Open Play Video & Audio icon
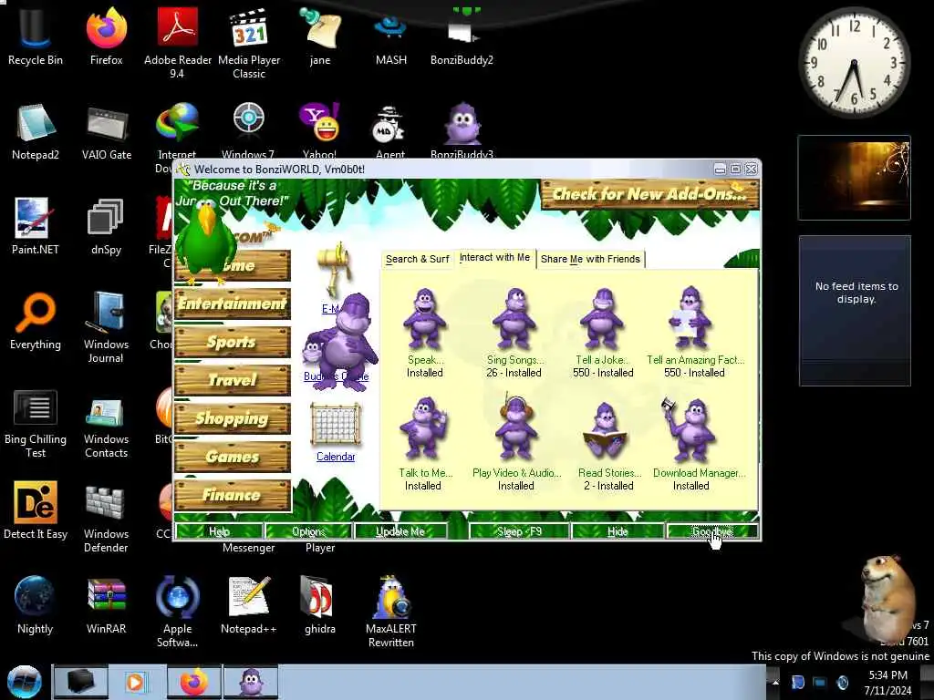Image resolution: width=934 pixels, height=700 pixels. 515,428
